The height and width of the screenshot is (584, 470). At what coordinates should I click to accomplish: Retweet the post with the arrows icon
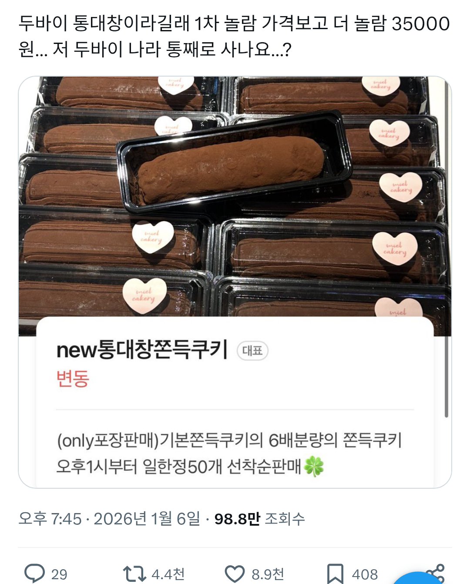tap(134, 574)
